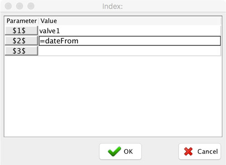
Task: Confirm the dialog with the OK button
Action: [120, 151]
